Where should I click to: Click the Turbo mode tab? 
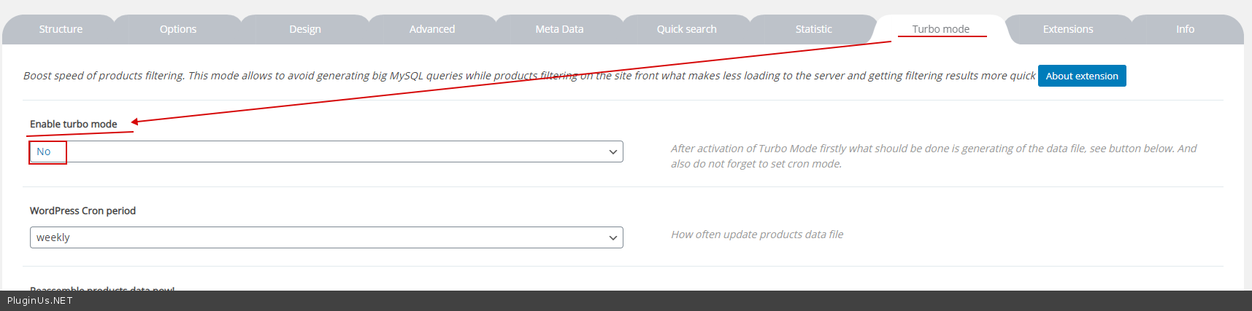coord(940,29)
